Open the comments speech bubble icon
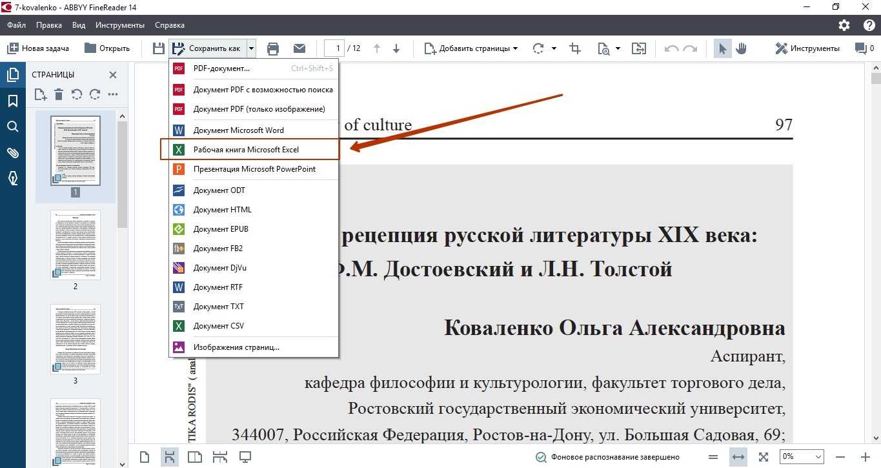The height and width of the screenshot is (468, 881). coord(860,48)
